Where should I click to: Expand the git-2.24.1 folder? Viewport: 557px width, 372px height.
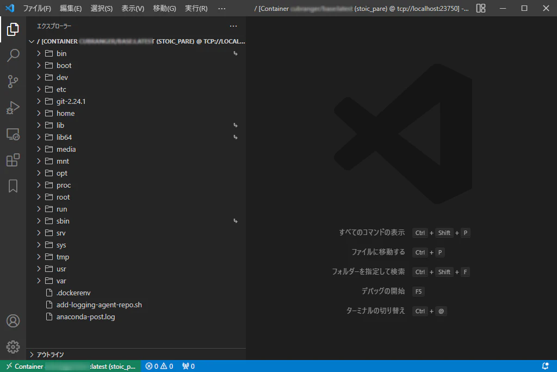pyautogui.click(x=136, y=101)
